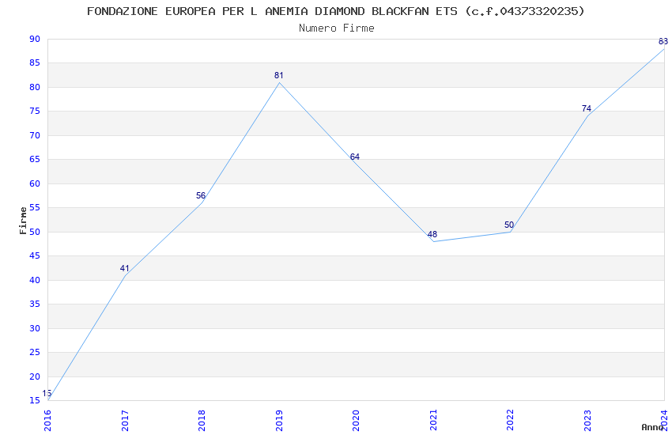Screen dimensions: 672x435
Task: Click the Anno x-axis label
Action: [x=652, y=427]
